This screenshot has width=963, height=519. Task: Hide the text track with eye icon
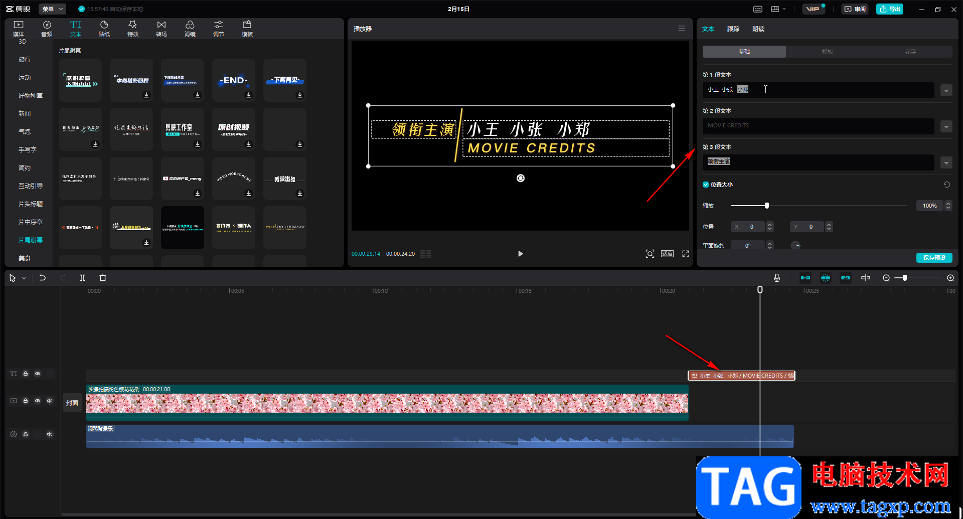(38, 374)
